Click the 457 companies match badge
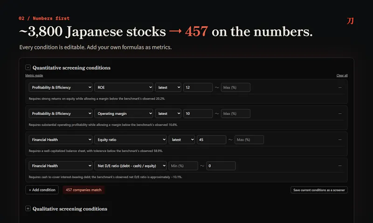Viewport: 373px width, 223px height. [x=83, y=190]
